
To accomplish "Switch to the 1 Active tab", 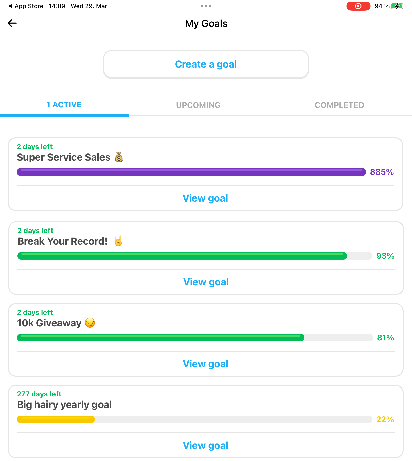I will pyautogui.click(x=64, y=105).
